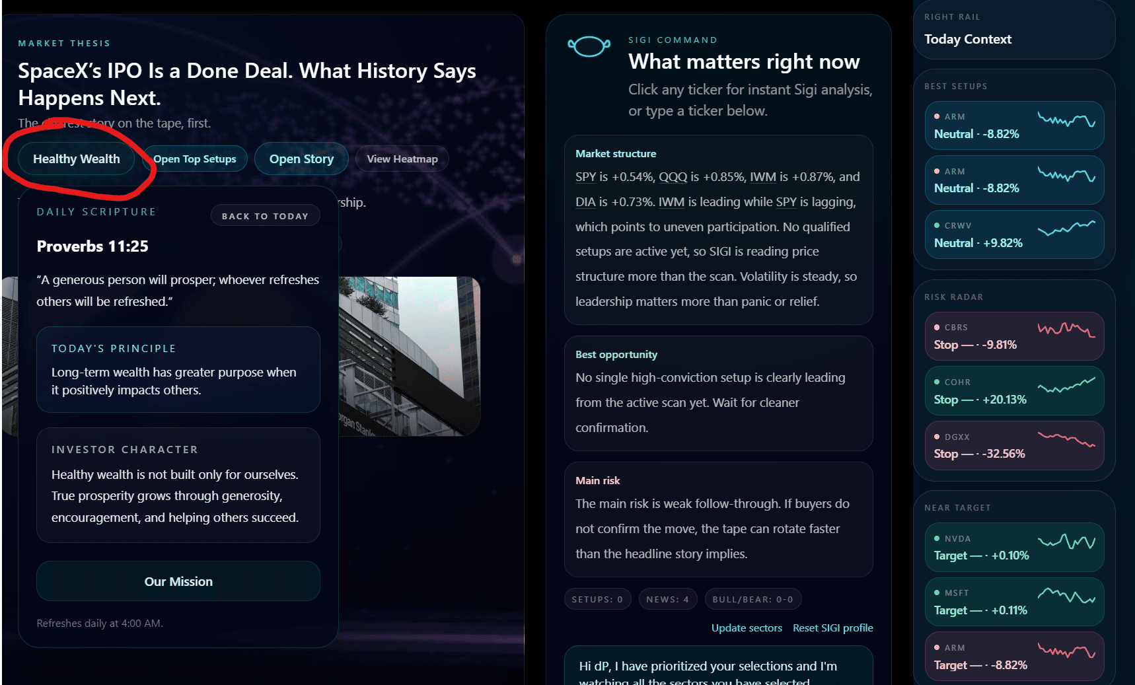Click the COHR green sparkline chart
This screenshot has height=685, width=1135.
pyautogui.click(x=1066, y=385)
